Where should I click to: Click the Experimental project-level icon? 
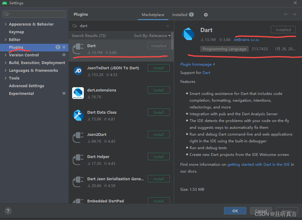tap(64, 93)
